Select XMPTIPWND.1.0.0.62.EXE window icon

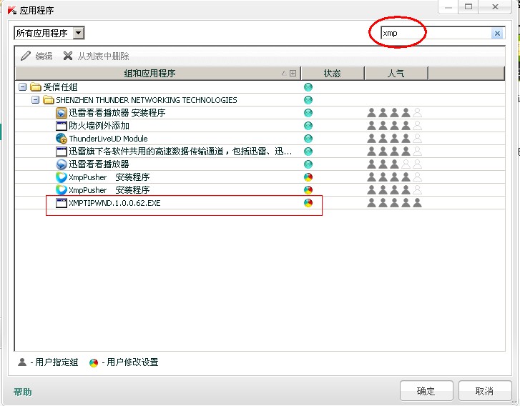(x=62, y=203)
